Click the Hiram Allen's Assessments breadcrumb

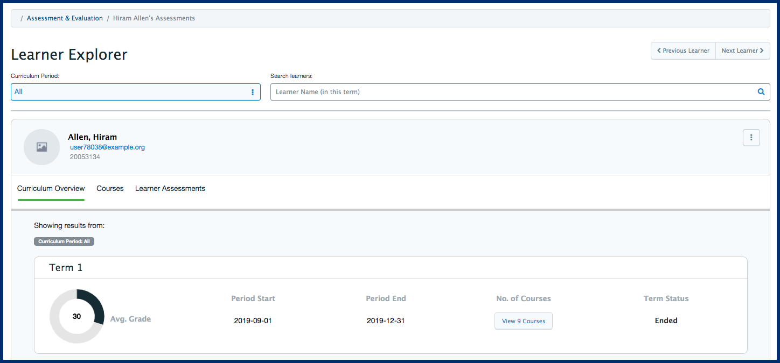pos(154,18)
